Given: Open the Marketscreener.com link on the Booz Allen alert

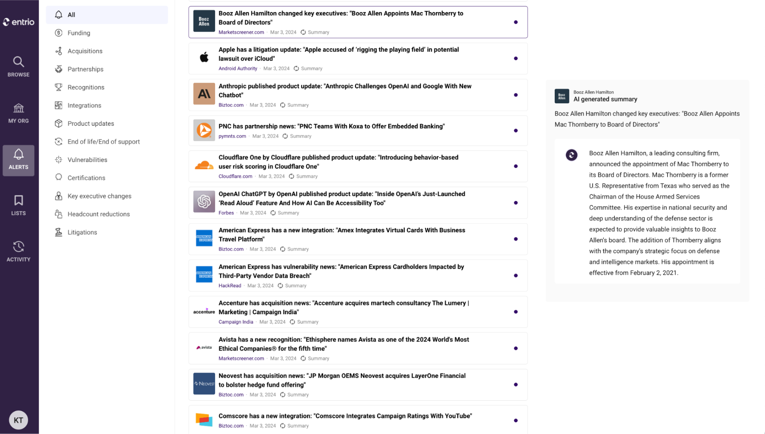Looking at the screenshot, I should click(x=241, y=32).
